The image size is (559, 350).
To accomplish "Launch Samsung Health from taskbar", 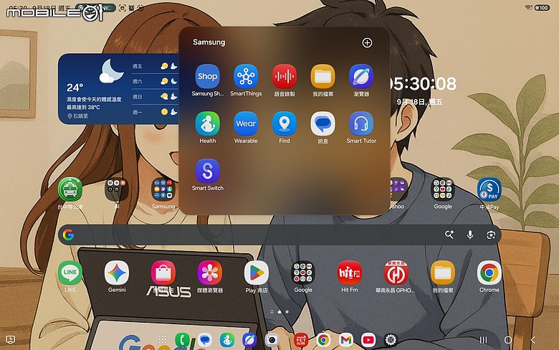I will click(227, 340).
